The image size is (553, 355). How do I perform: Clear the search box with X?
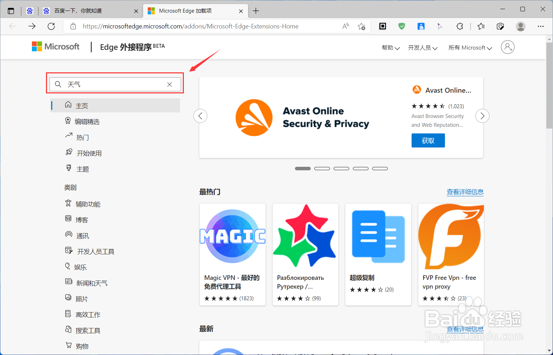point(169,84)
